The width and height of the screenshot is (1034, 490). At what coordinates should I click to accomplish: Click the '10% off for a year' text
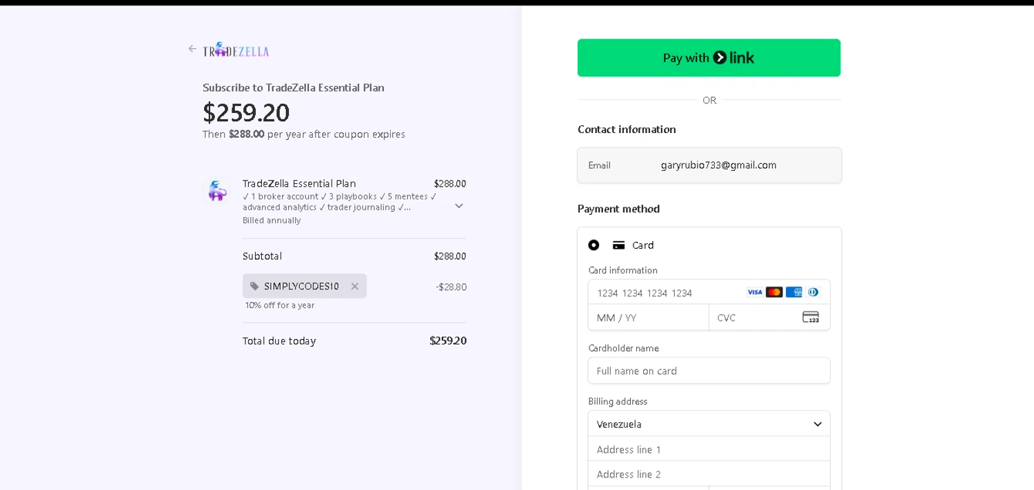279,305
